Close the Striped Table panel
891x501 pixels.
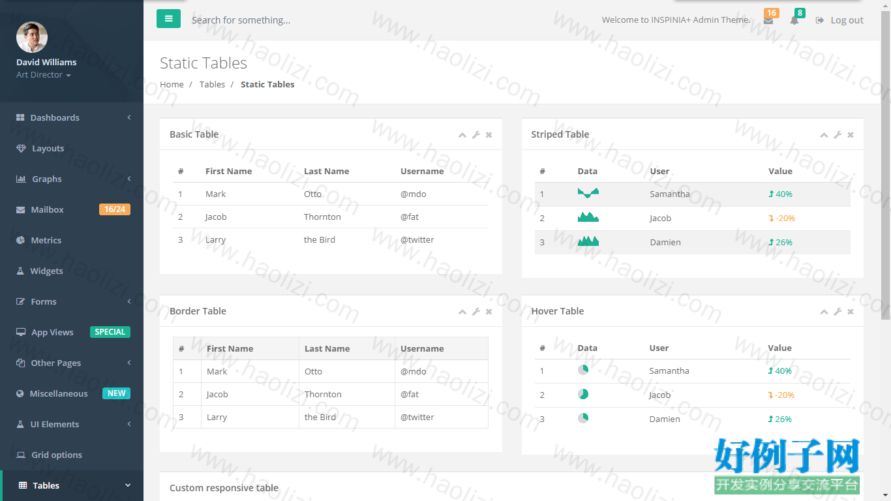point(850,135)
